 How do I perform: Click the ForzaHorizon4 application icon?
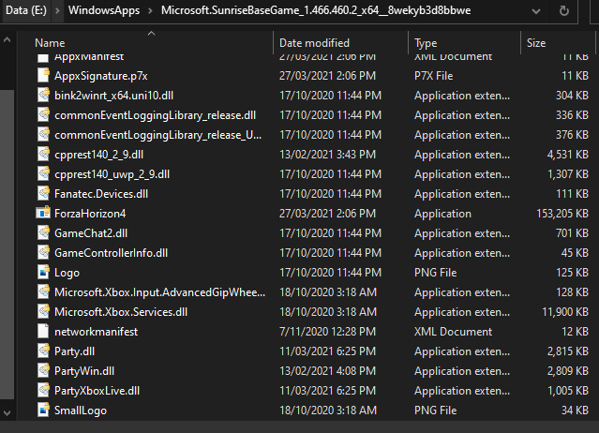coord(43,214)
